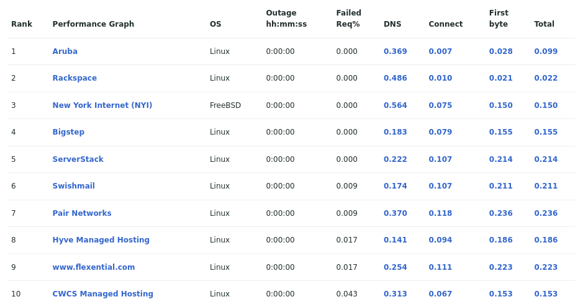
Task: Click flexential's Connect value 0.111
Action: tap(440, 267)
